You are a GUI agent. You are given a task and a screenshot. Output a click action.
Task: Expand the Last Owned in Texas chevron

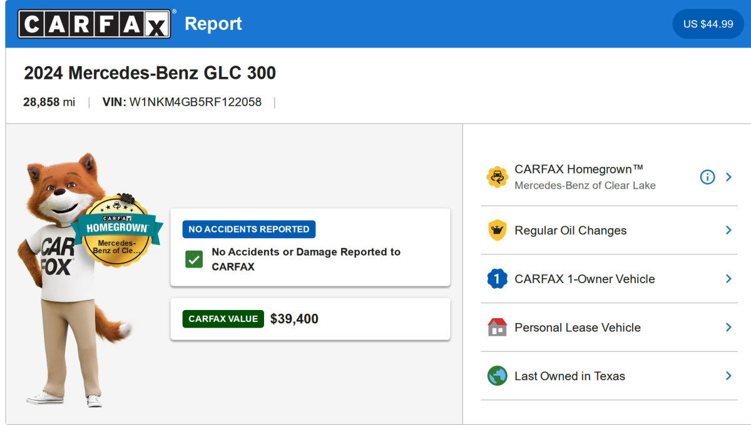pyautogui.click(x=728, y=376)
